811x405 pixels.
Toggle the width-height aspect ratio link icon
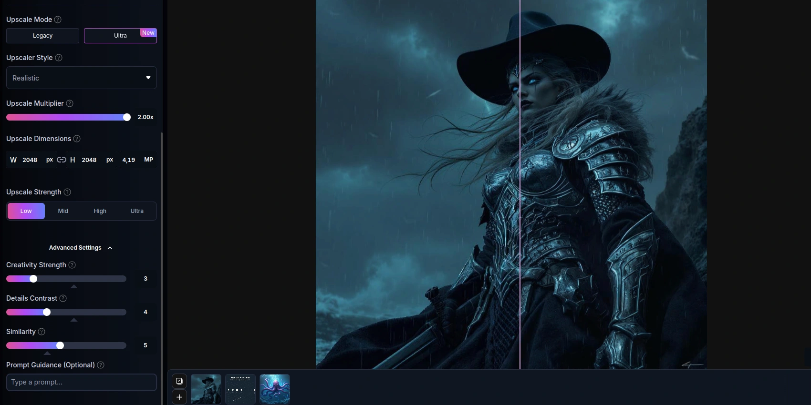pos(62,160)
